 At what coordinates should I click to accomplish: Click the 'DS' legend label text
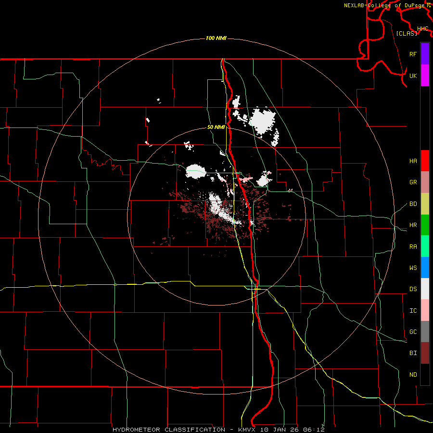coord(413,289)
